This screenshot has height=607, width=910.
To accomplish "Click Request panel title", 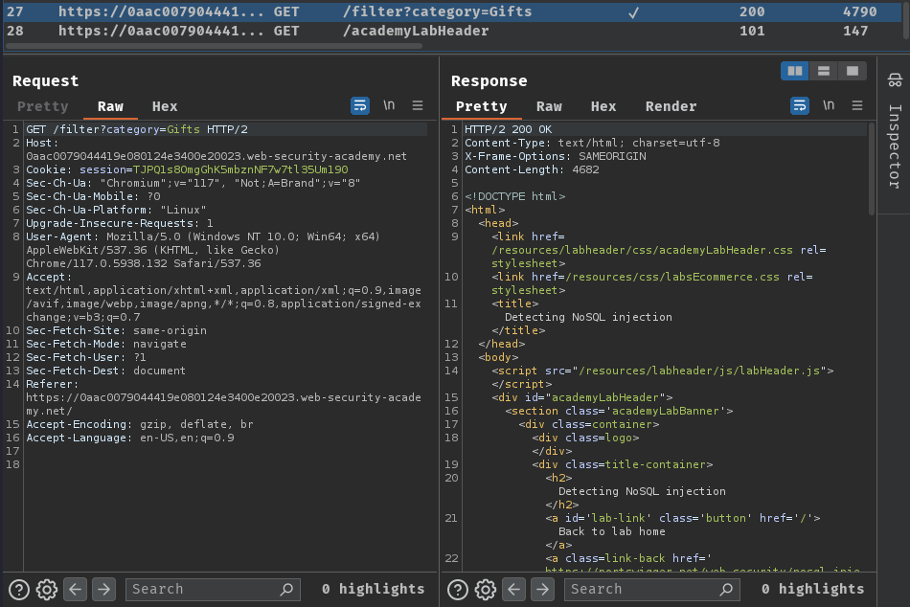I will click(45, 80).
